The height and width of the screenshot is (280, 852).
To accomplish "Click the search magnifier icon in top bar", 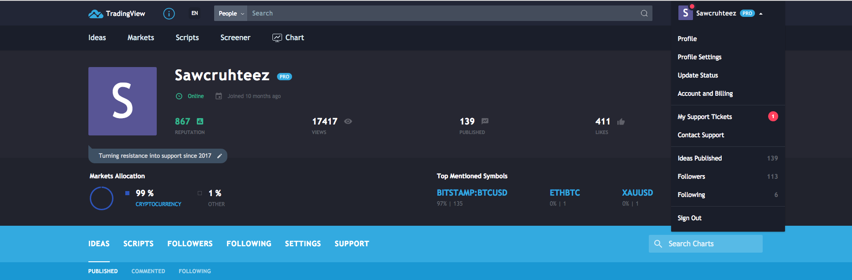I will (644, 13).
